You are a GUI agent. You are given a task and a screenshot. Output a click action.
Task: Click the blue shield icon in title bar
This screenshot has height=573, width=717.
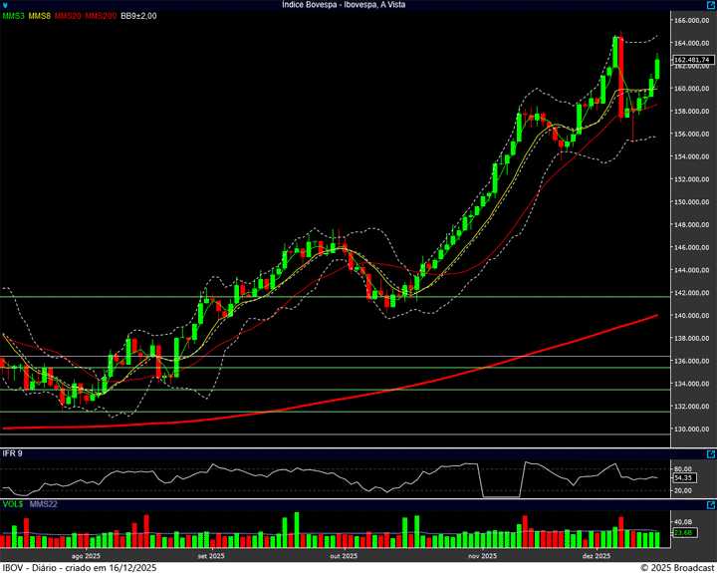coord(5,5)
